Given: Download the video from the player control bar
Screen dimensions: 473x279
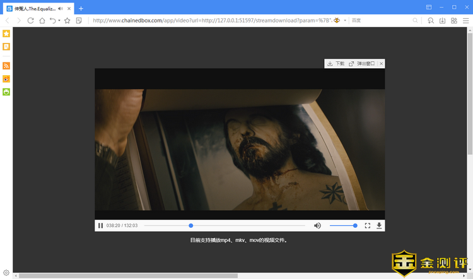Looking at the screenshot, I should (379, 225).
